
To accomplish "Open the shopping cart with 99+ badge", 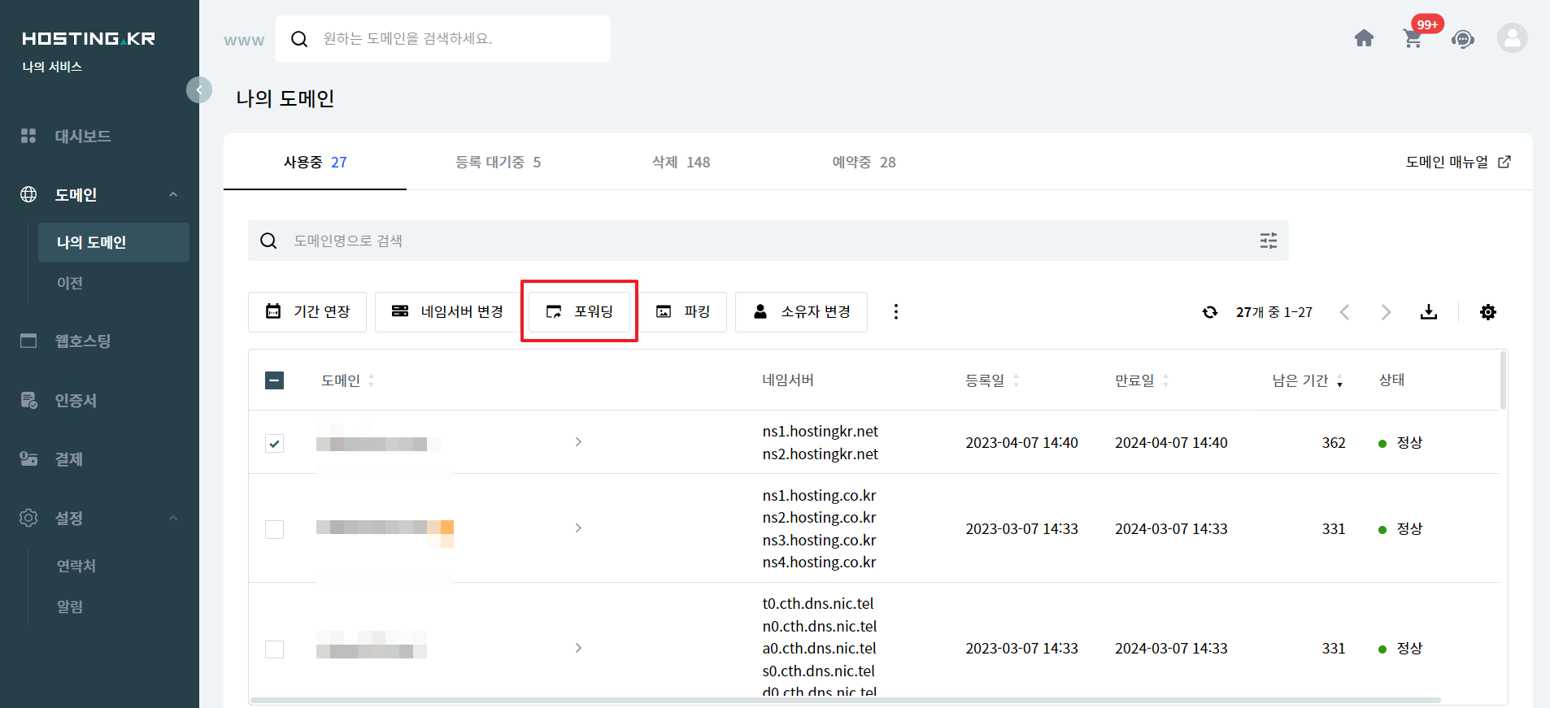I will click(x=1413, y=38).
